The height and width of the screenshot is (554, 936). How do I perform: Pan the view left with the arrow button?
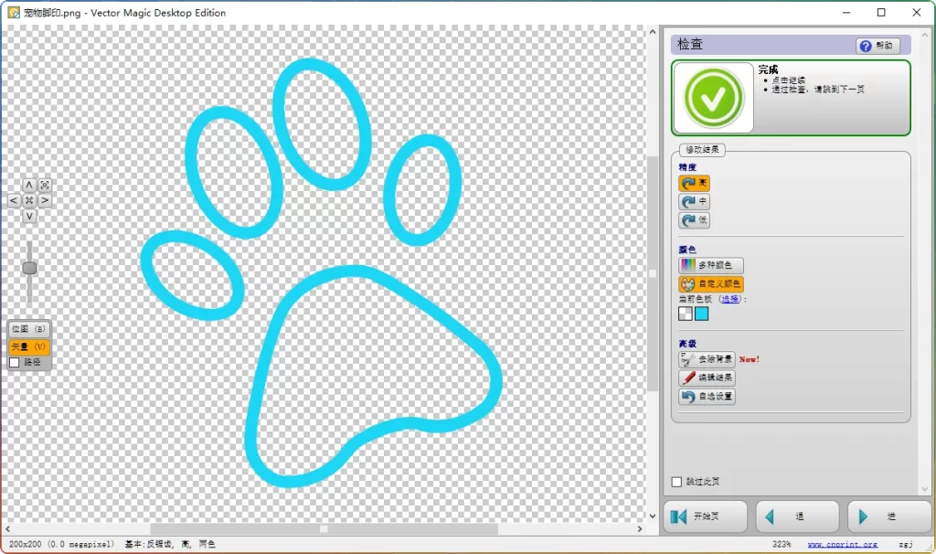(x=14, y=200)
